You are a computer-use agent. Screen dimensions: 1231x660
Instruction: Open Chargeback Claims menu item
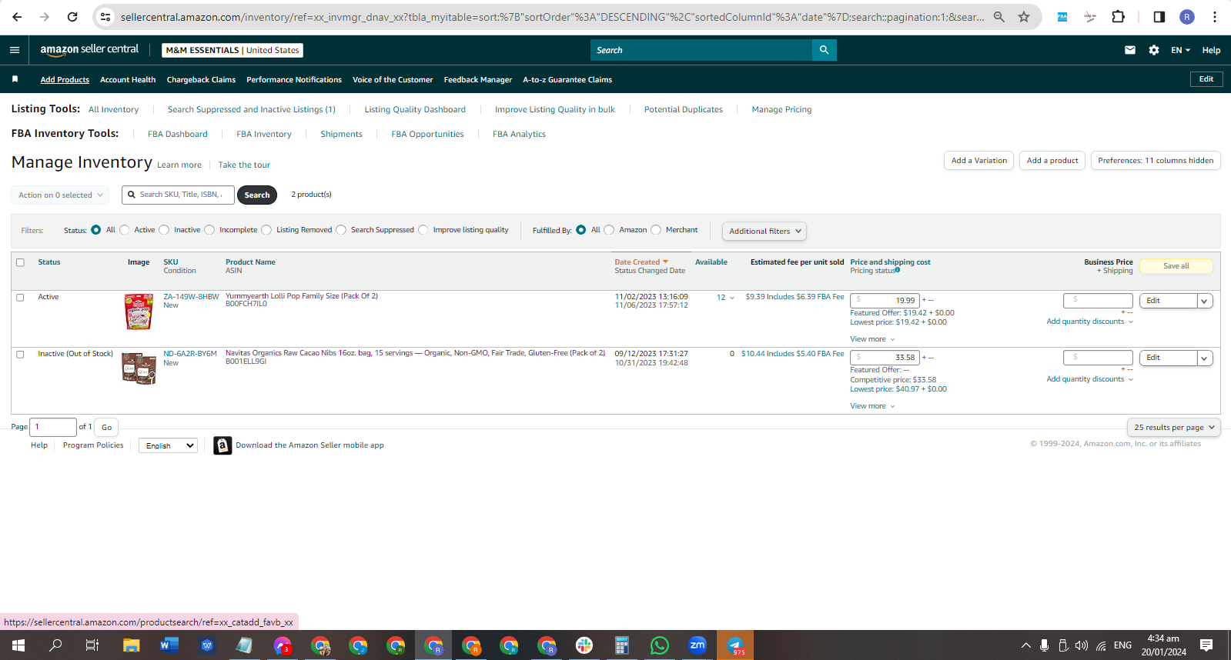[x=201, y=80]
